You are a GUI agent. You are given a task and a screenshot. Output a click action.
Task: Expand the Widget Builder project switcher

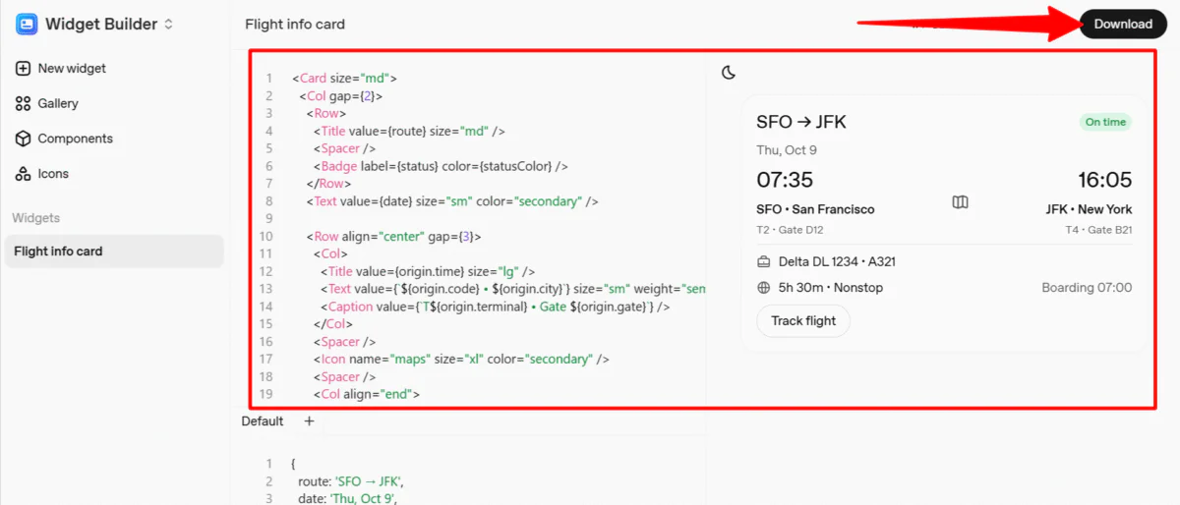pyautogui.click(x=168, y=25)
